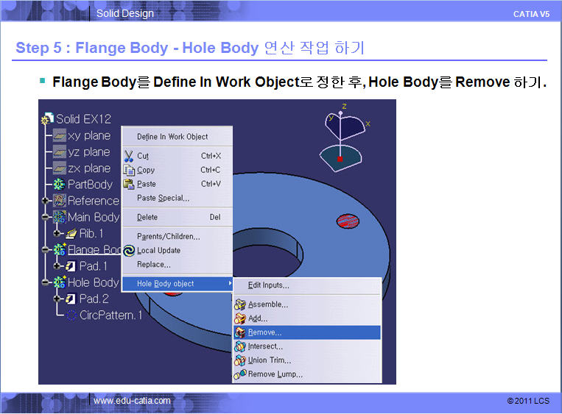Click the Solid EX12 root part icon
Viewport: 562px width, 414px height.
(x=48, y=118)
